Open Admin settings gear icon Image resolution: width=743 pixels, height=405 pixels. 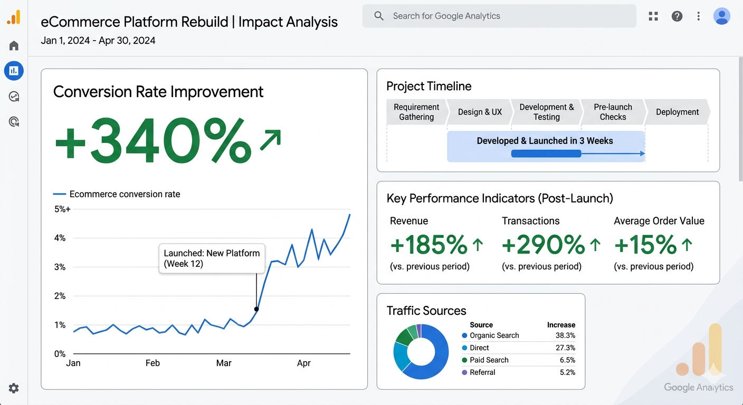(x=14, y=388)
